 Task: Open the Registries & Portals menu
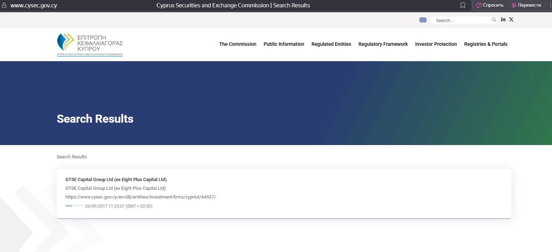pos(486,44)
